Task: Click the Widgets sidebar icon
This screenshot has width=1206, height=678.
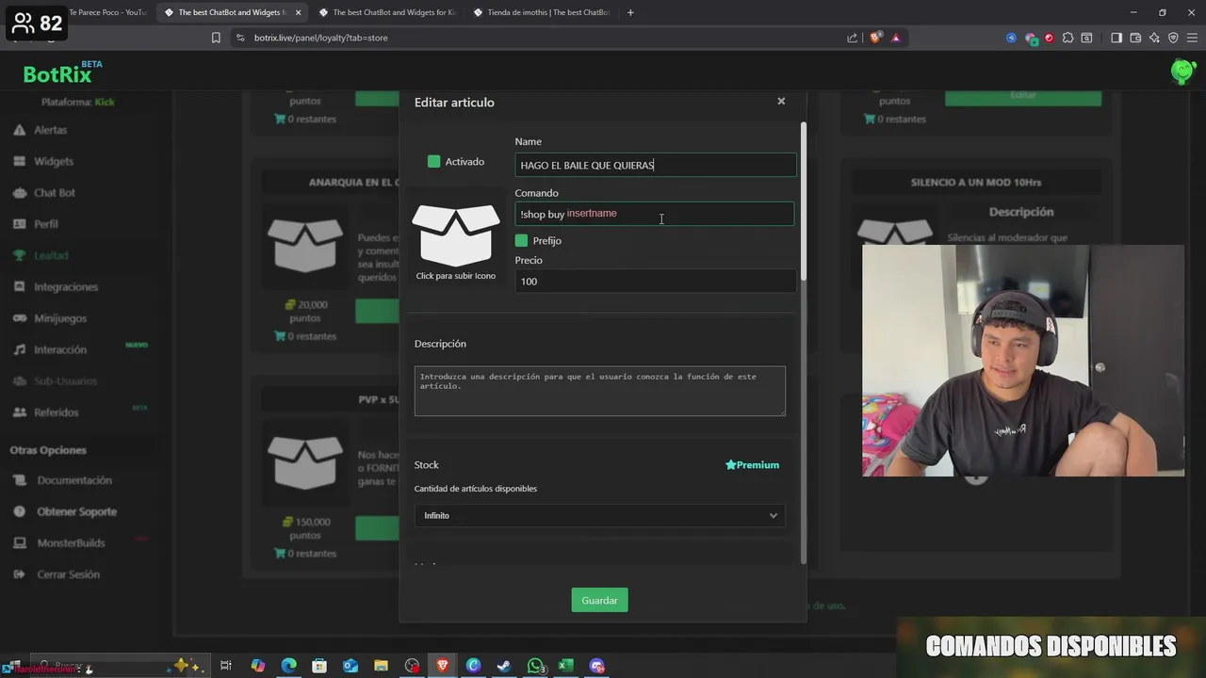Action: click(19, 161)
